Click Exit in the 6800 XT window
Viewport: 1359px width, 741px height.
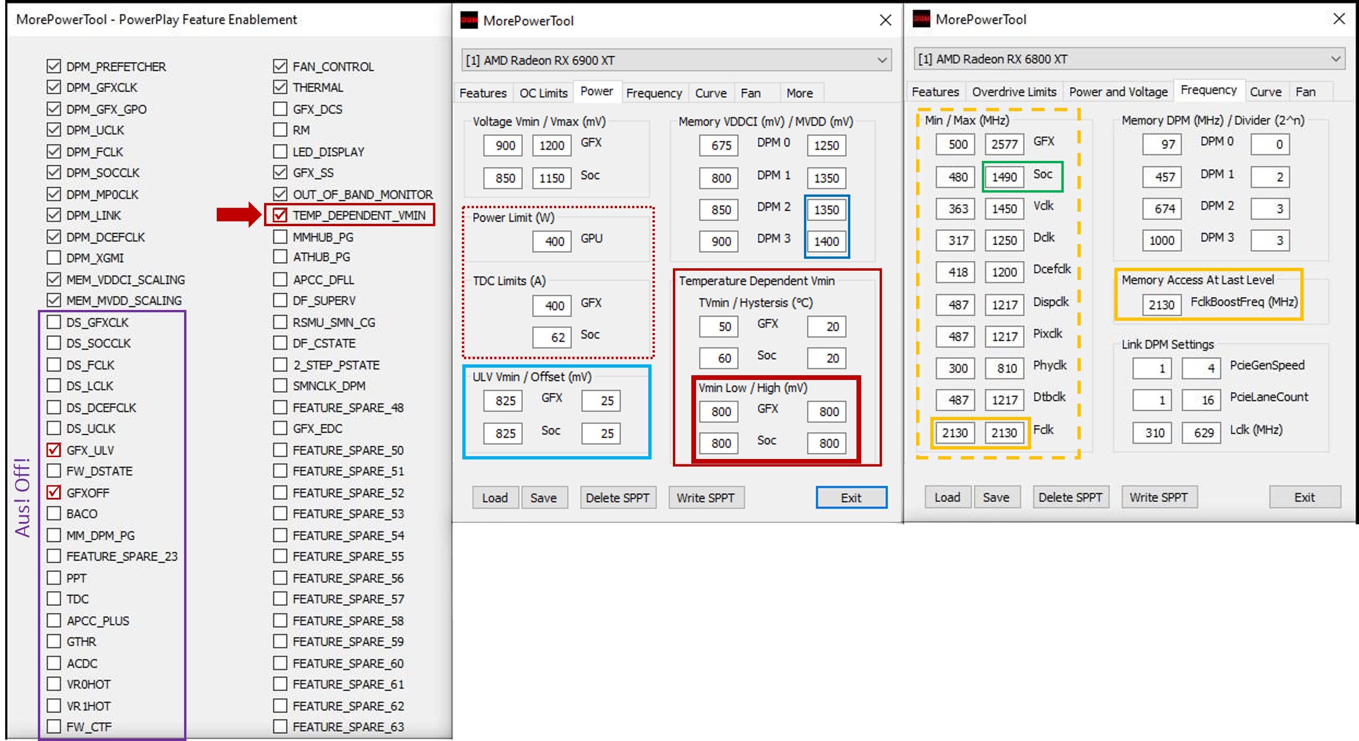(1304, 497)
